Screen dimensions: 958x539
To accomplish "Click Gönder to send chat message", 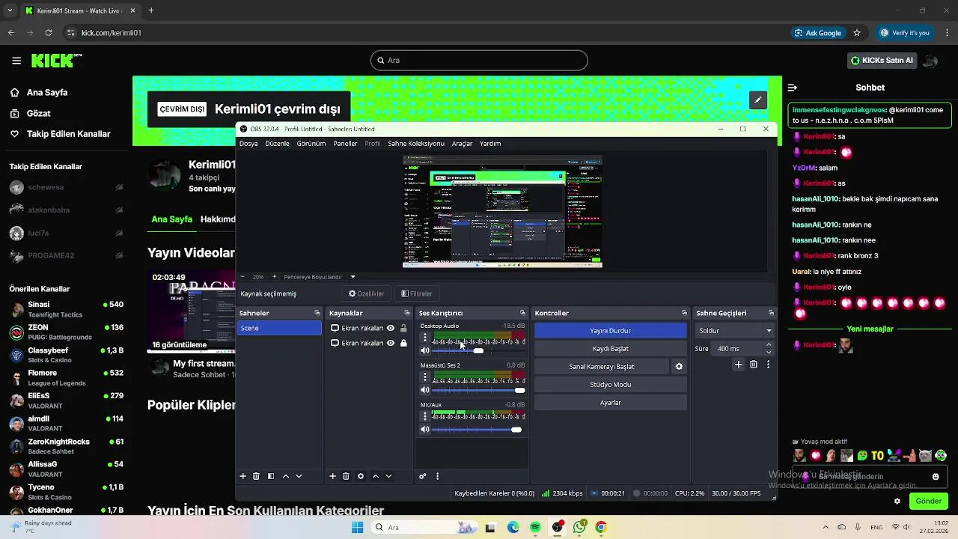I will pyautogui.click(x=928, y=502).
